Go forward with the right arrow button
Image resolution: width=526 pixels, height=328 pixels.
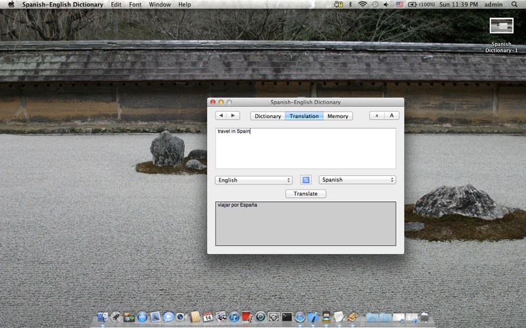coord(233,116)
